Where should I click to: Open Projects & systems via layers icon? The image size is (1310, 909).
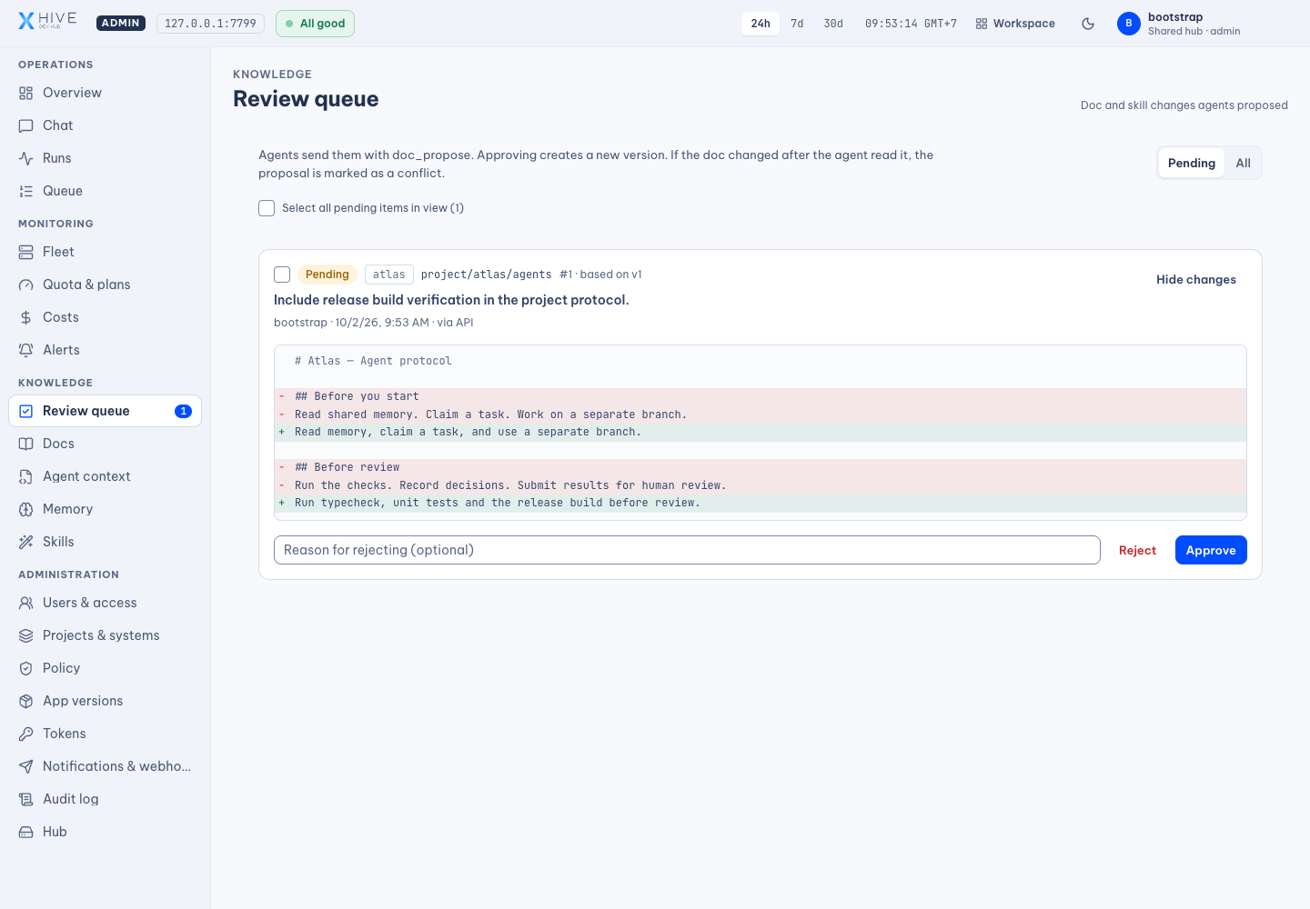point(26,635)
